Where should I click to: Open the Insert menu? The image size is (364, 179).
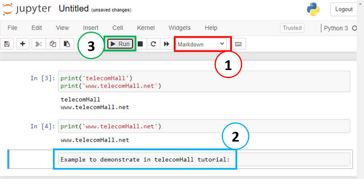point(91,28)
